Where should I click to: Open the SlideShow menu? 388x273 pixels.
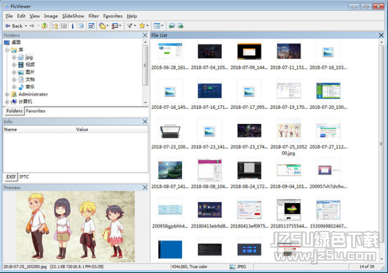[73, 16]
